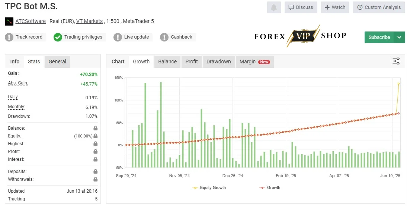Select the Info tab
Image resolution: width=407 pixels, height=206 pixels.
pyautogui.click(x=15, y=62)
